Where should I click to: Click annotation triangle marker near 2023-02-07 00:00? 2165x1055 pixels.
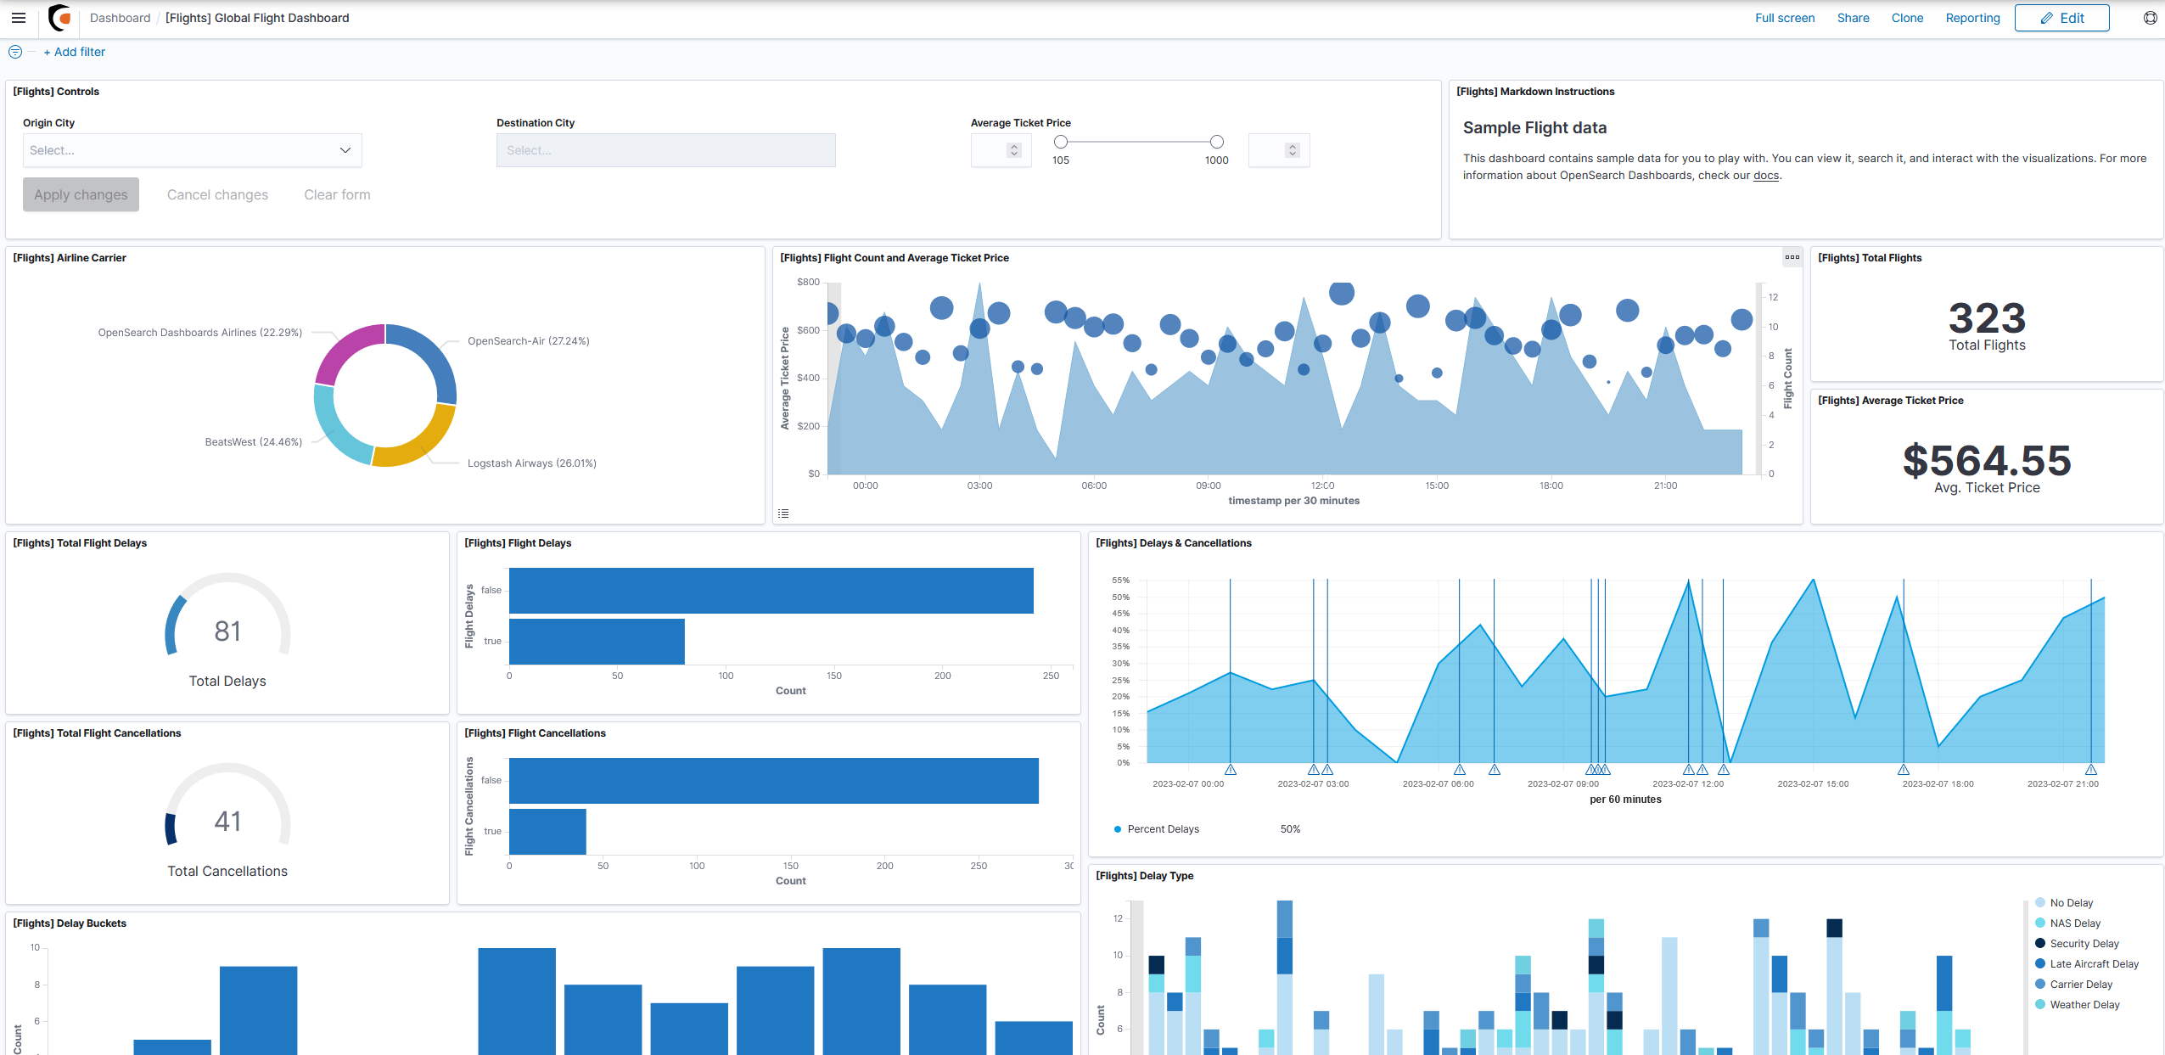point(1230,770)
